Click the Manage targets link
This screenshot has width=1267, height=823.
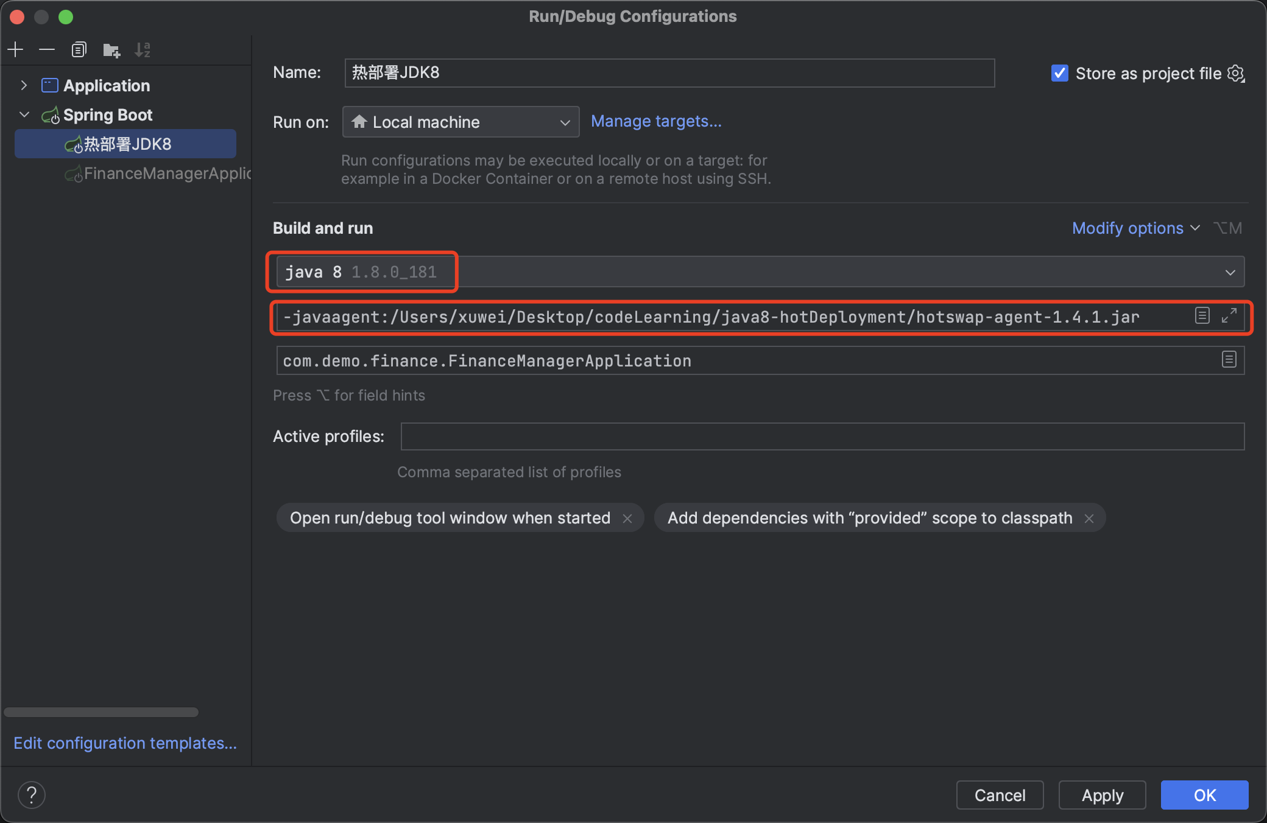tap(656, 121)
